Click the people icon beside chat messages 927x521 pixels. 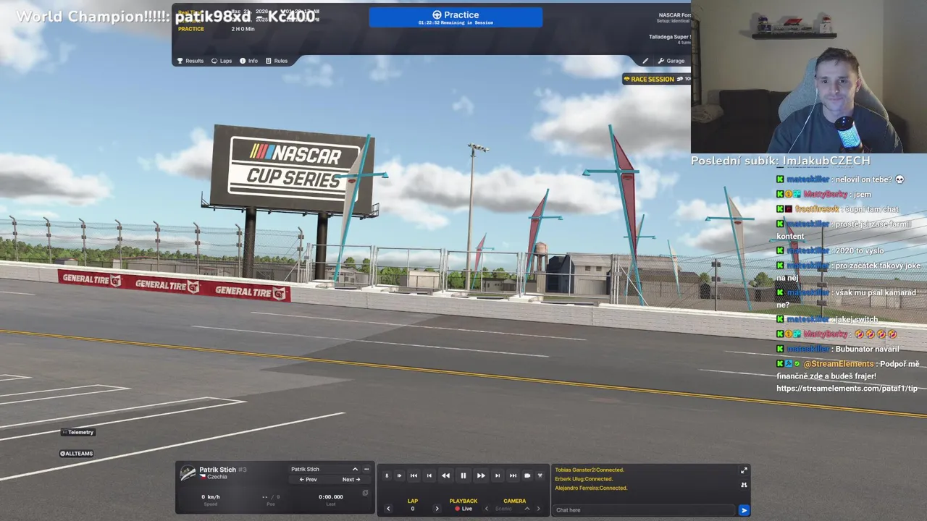click(x=744, y=485)
